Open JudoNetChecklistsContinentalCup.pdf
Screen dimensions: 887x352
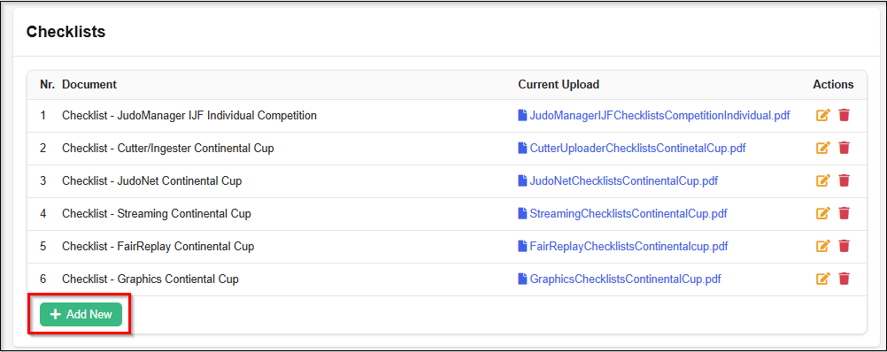(x=618, y=181)
